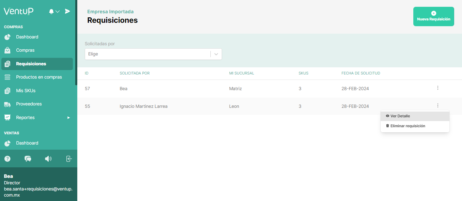Expand the notification bell chevron
The image size is (462, 201).
click(x=58, y=12)
